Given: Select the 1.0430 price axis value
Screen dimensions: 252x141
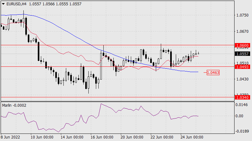Looking at the screenshot, I should click(x=242, y=79).
